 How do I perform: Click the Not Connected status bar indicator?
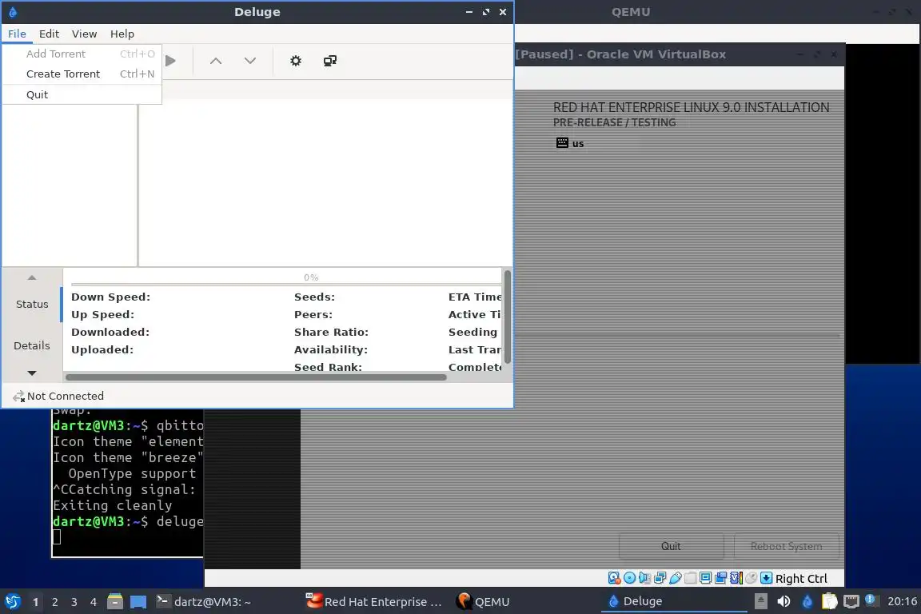(58, 397)
